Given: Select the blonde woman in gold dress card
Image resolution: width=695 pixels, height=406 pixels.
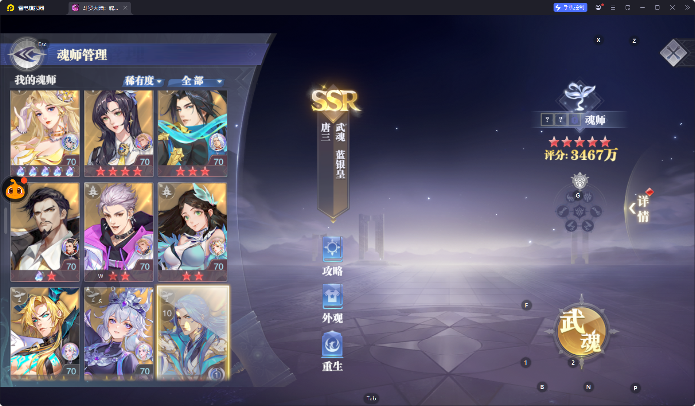Looking at the screenshot, I should pos(45,133).
